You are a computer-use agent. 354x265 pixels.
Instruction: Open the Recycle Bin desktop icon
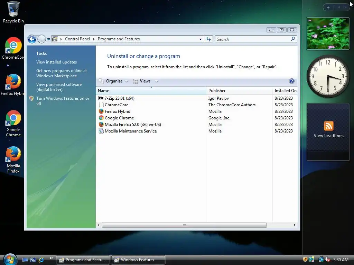coord(13,12)
